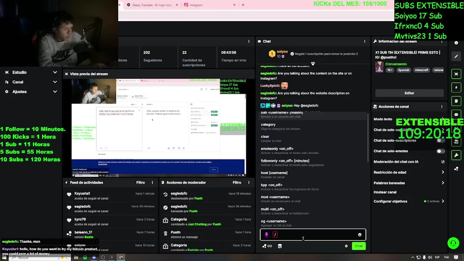Open Filtro in Feed de actividades
The width and height of the screenshot is (464, 261).
(x=140, y=183)
